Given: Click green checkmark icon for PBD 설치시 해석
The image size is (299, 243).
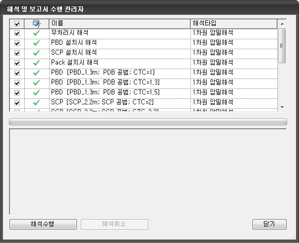Looking at the screenshot, I should pos(36,43).
